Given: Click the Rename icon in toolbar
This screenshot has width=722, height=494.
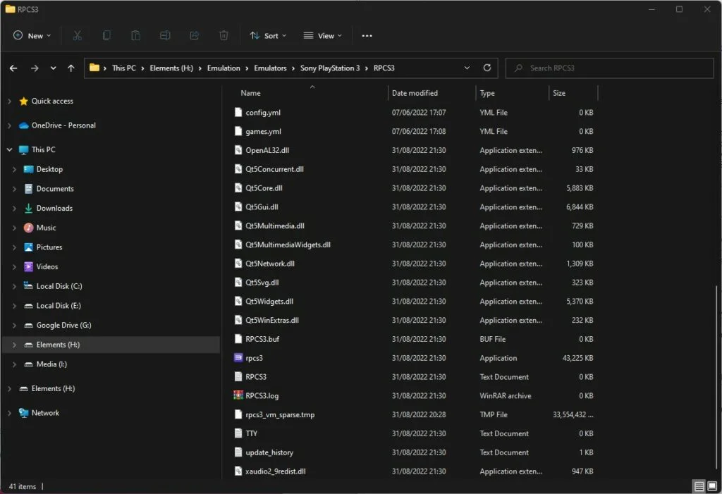Looking at the screenshot, I should click(x=165, y=35).
